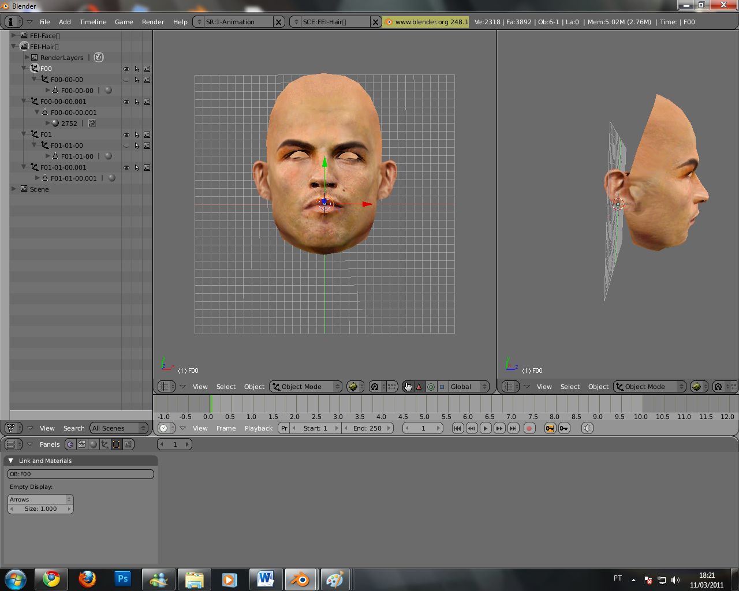Select the rotate manipulator circle icon
The height and width of the screenshot is (591, 739).
point(431,387)
